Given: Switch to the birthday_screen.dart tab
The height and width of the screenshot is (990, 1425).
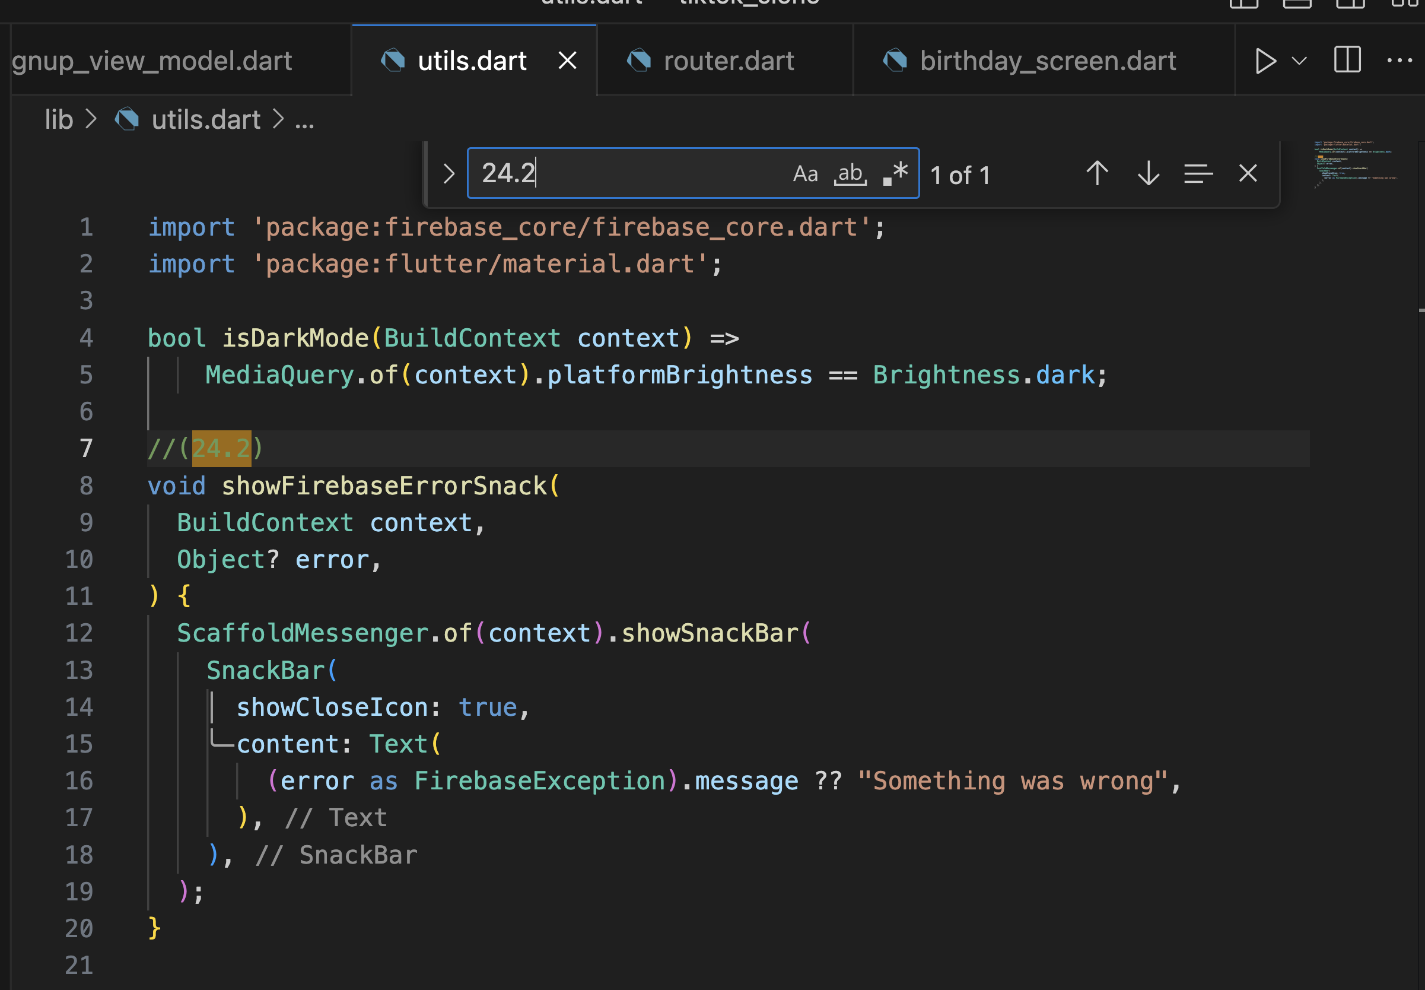Looking at the screenshot, I should pos(1047,61).
